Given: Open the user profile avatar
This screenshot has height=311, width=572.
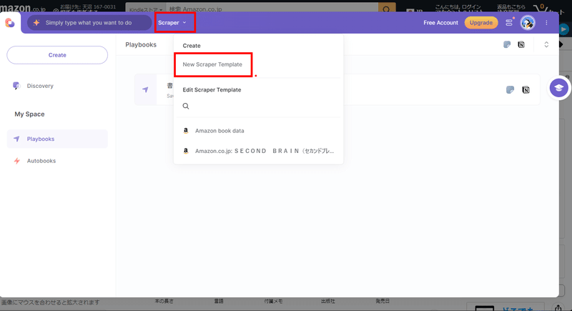Looking at the screenshot, I should (528, 23).
